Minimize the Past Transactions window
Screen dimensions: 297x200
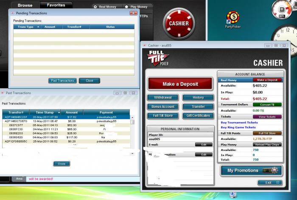pyautogui.click(x=117, y=93)
